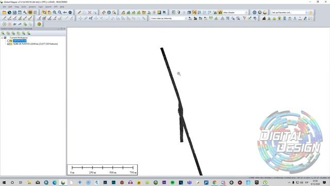
Task: Select the highlighted orthophoto layer row
Action: tap(20, 41)
